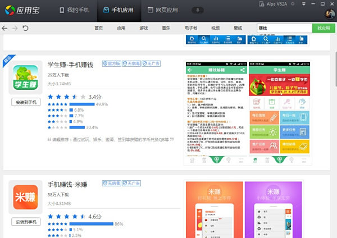Open the 手机赚钱-米赚 title link
This screenshot has height=238, width=337.
click(67, 184)
